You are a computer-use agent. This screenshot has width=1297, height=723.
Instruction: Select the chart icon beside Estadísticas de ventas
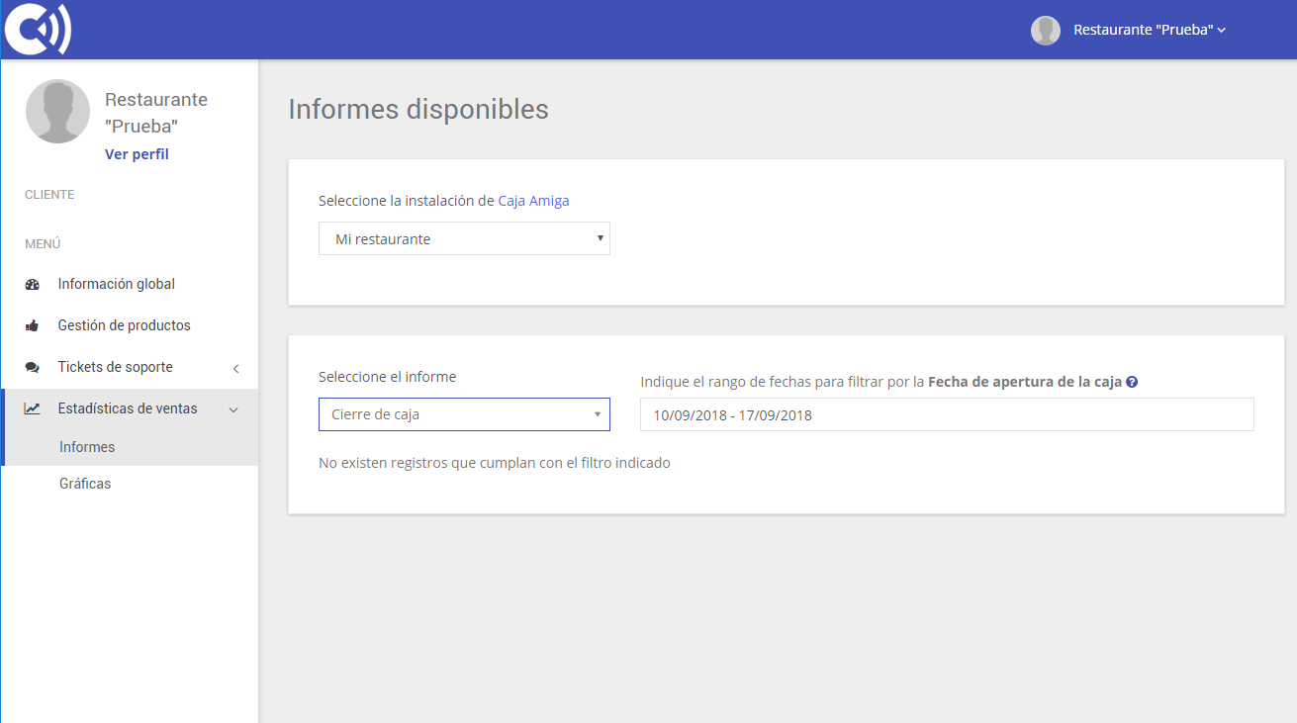point(32,407)
